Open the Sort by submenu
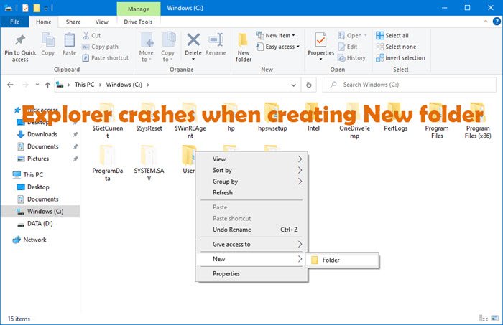 pos(251,170)
